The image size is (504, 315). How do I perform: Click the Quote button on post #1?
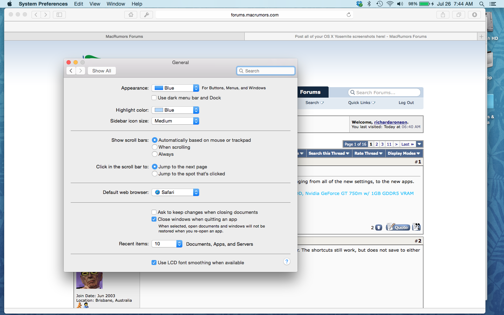(398, 227)
